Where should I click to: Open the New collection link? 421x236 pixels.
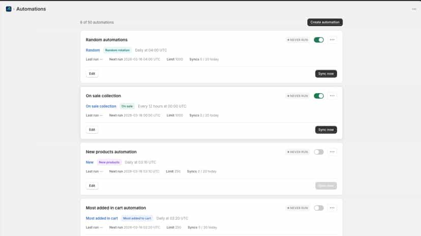pos(89,162)
